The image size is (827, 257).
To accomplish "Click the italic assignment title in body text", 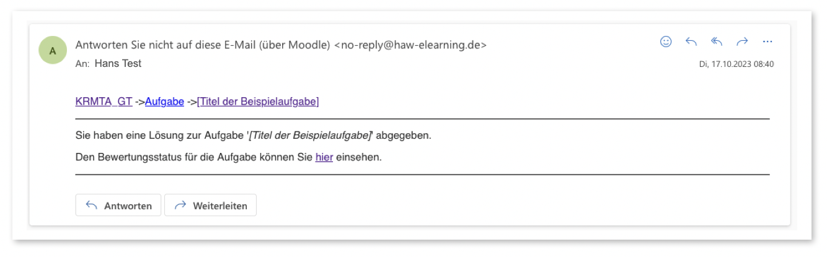I will pyautogui.click(x=310, y=135).
